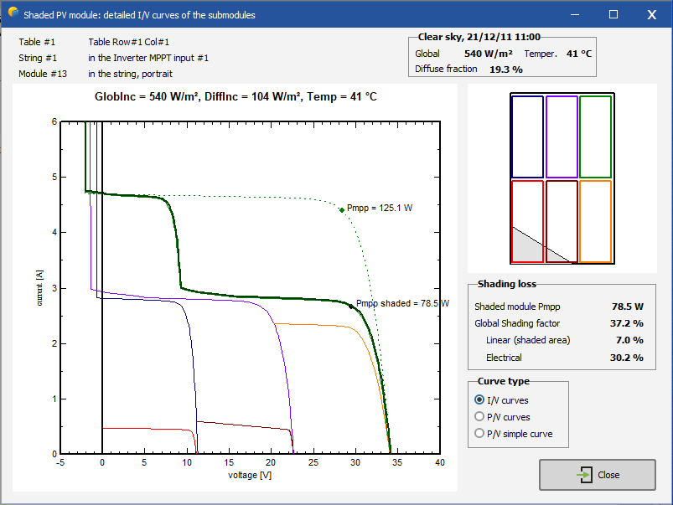Image resolution: width=673 pixels, height=505 pixels.
Task: Click 'in the string, portrait' text
Action: point(131,74)
